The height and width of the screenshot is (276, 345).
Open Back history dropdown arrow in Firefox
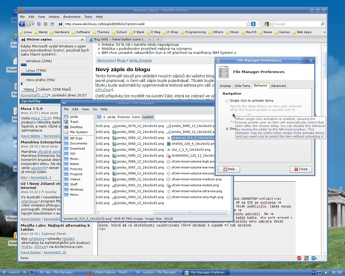click(33, 24)
